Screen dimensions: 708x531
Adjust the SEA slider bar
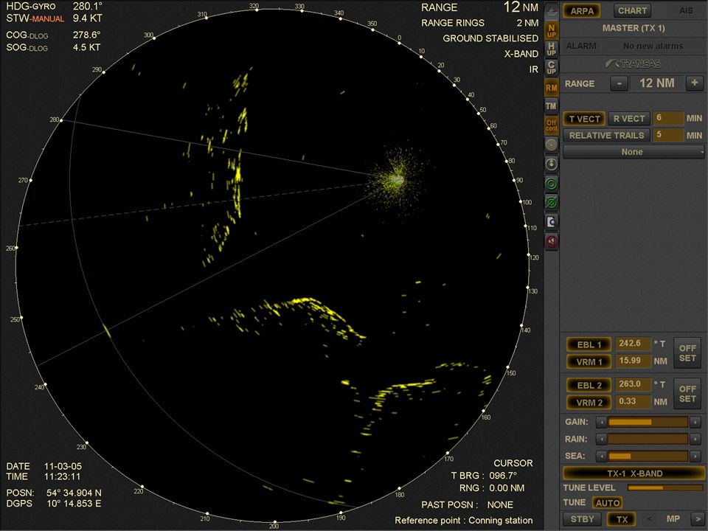point(648,456)
